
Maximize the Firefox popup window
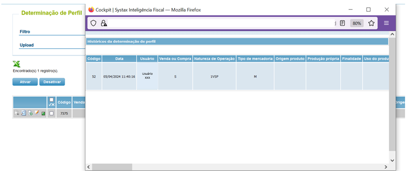(x=368, y=10)
